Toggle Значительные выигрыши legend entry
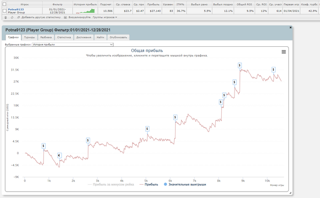The width and height of the screenshot is (320, 198). 185,185
